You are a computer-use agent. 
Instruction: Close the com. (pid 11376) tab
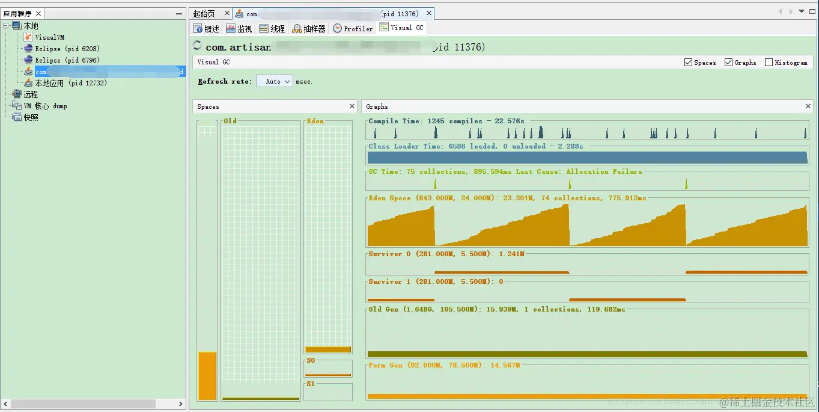pos(429,13)
